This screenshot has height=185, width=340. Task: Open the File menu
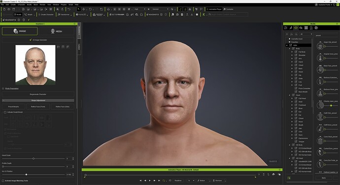pos(2,4)
